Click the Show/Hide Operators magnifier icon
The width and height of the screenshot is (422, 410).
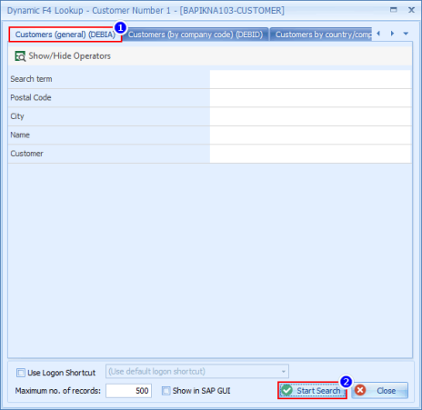pyautogui.click(x=20, y=56)
